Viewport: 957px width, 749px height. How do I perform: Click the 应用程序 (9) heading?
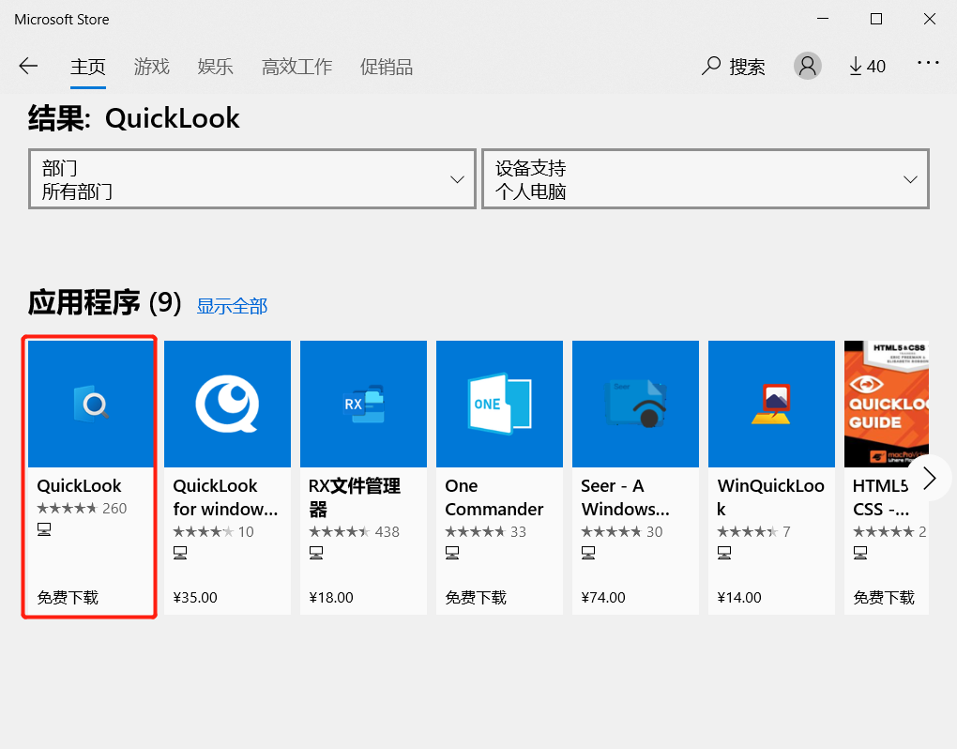pos(105,303)
